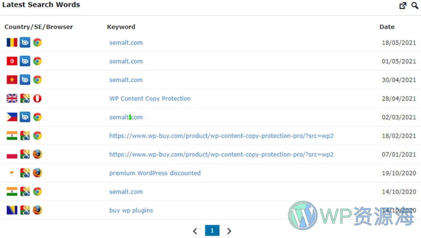Click Chrome icon in 18/05/2021 row

[x=38, y=42]
